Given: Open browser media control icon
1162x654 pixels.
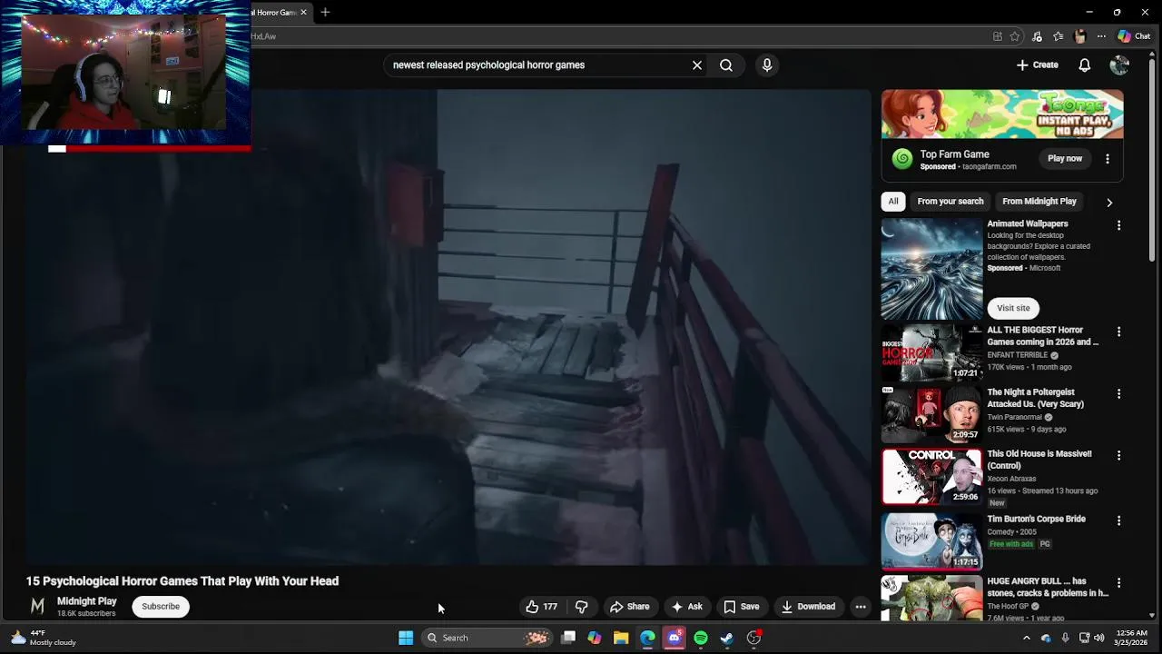Looking at the screenshot, I should (1036, 36).
